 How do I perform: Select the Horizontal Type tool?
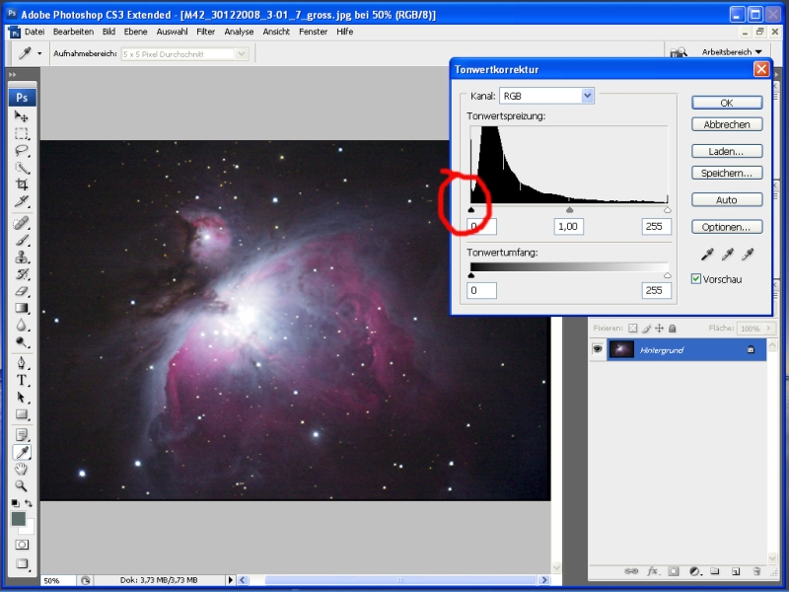click(22, 381)
